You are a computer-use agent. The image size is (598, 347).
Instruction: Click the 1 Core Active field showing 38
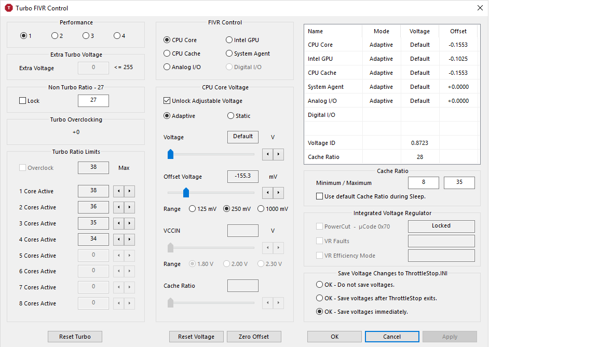coord(93,191)
